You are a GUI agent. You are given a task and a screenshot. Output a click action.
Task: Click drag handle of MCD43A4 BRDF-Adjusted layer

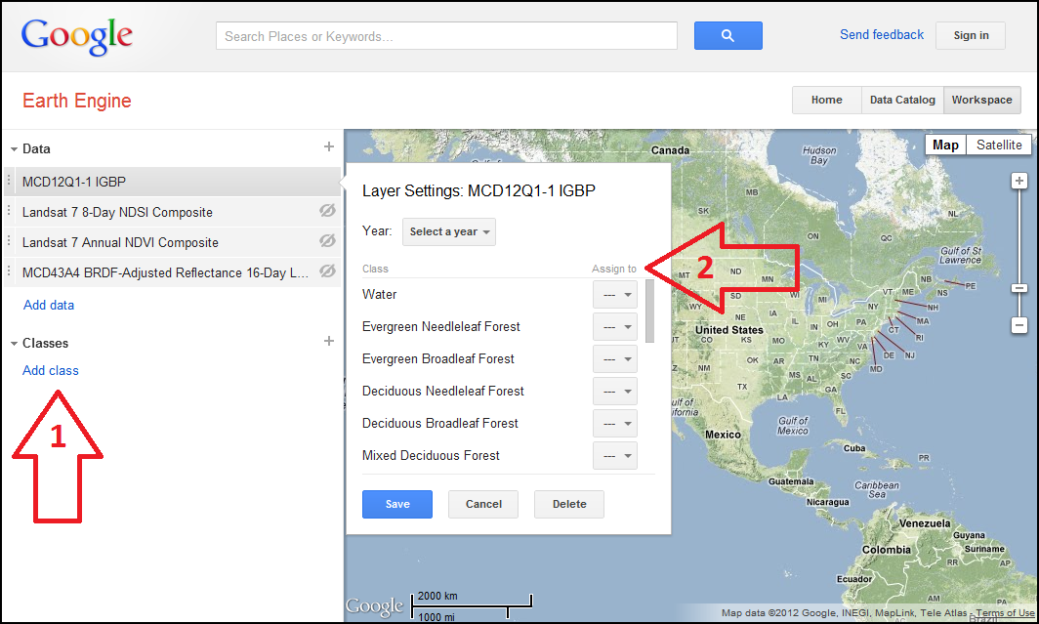click(x=9, y=271)
